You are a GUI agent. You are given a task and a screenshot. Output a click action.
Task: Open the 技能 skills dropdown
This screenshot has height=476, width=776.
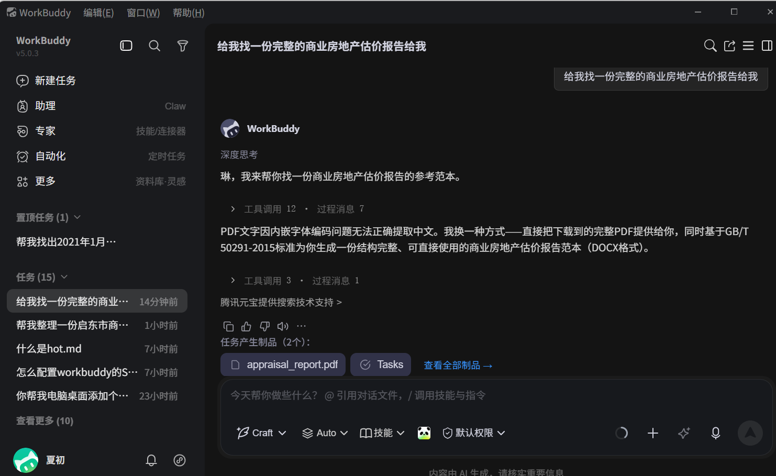pyautogui.click(x=382, y=433)
